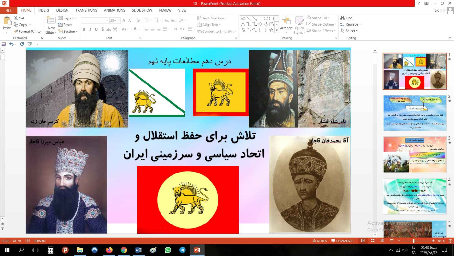454x256 pixels.
Task: Click the Save icon in quick access toolbar
Action: [4, 44]
